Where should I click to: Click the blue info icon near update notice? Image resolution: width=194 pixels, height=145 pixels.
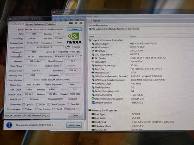tap(9, 125)
